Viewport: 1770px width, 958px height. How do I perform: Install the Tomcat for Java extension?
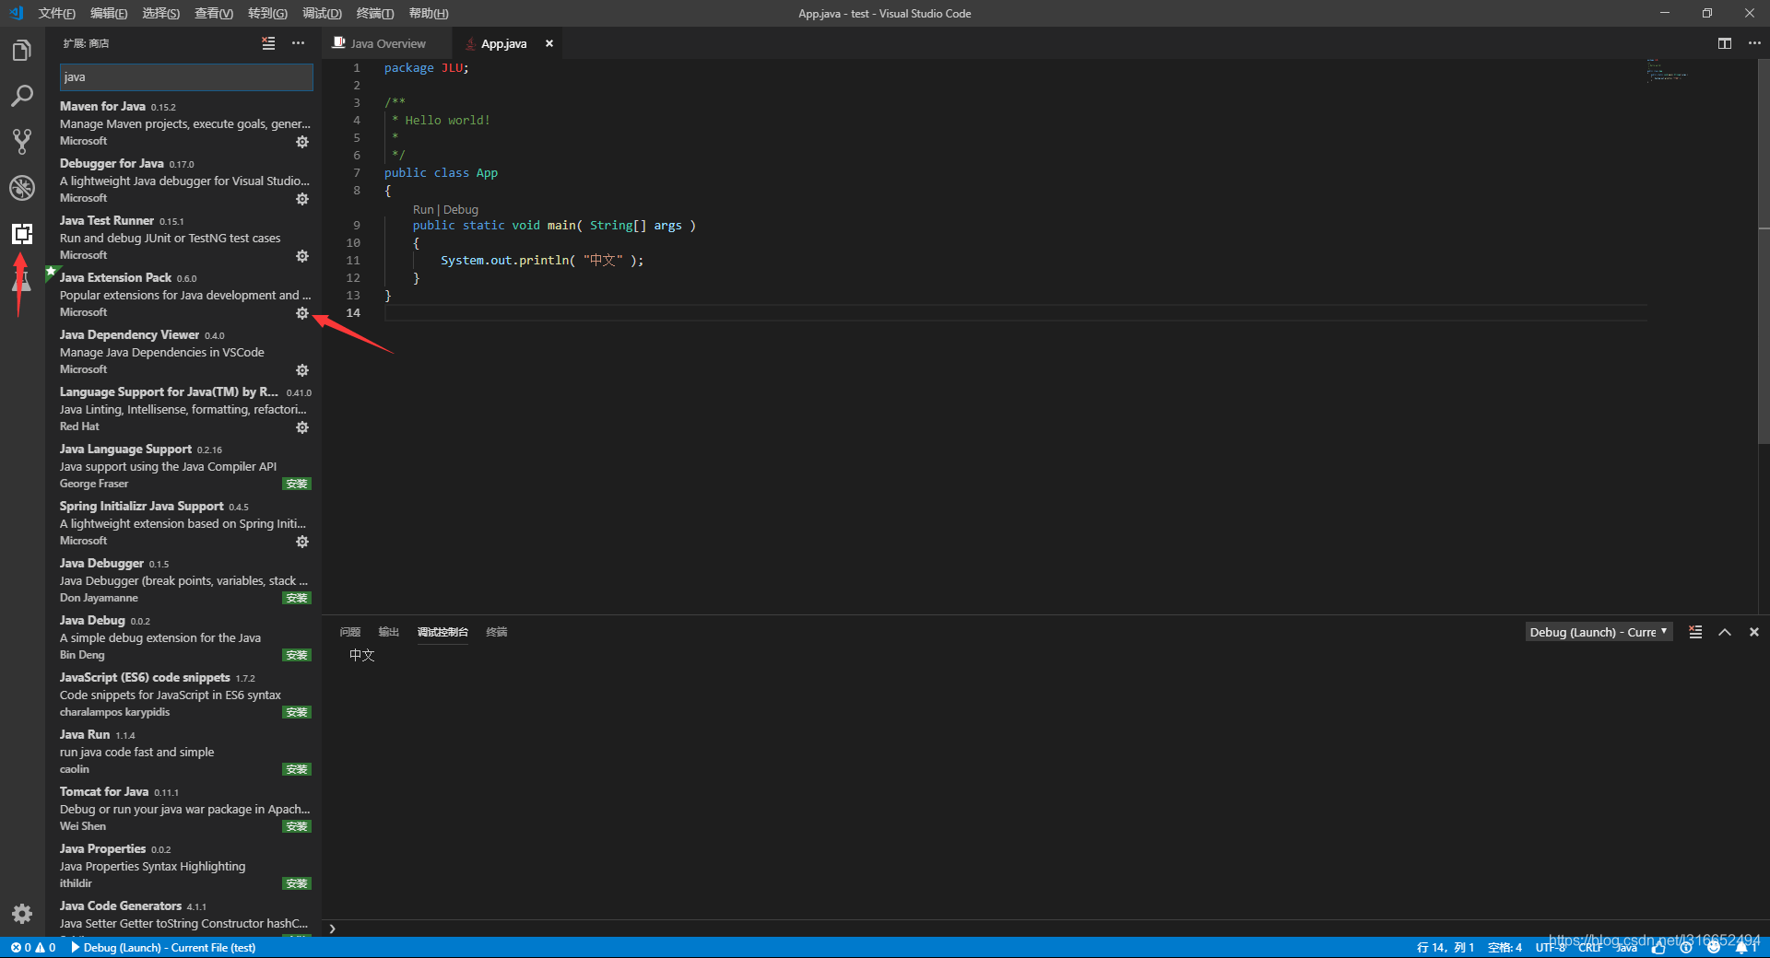297,826
